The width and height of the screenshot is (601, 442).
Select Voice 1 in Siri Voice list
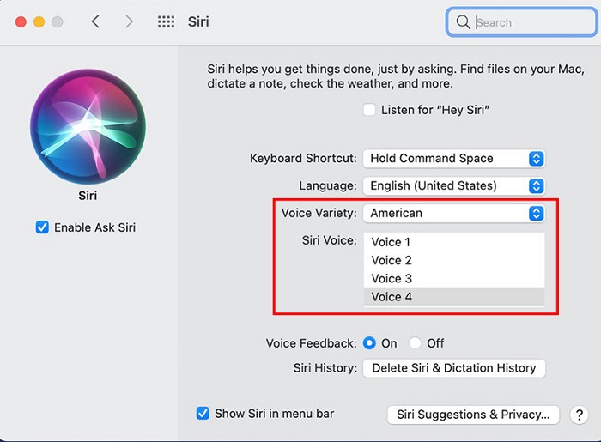(x=392, y=242)
